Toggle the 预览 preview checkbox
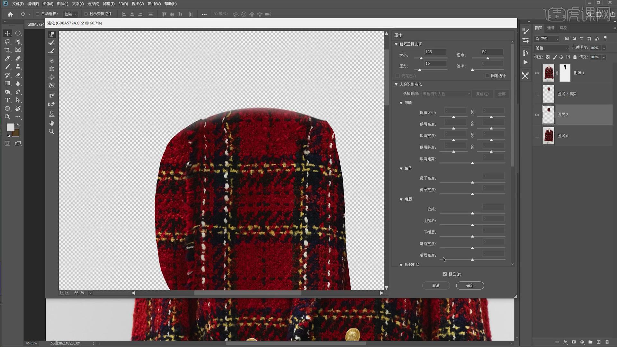Viewport: 617px width, 347px height. tap(445, 274)
